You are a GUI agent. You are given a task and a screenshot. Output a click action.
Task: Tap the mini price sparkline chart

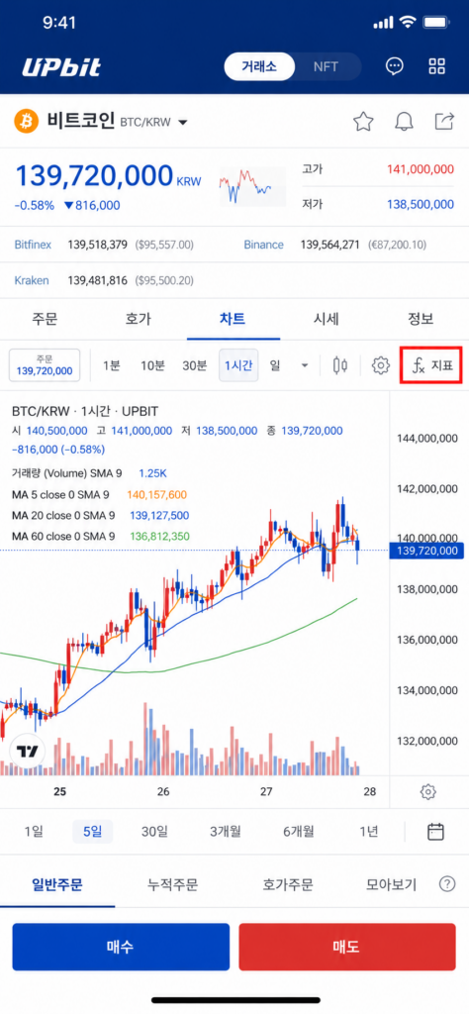point(252,186)
